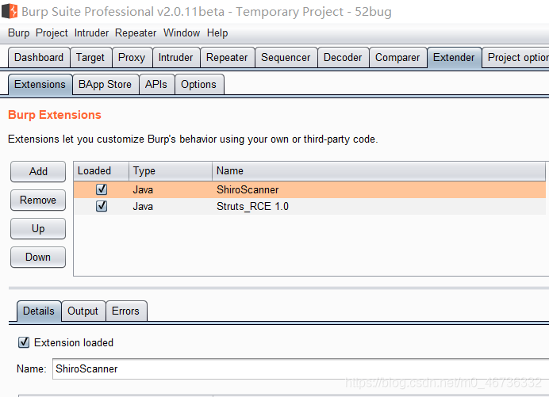Image resolution: width=549 pixels, height=397 pixels.
Task: Switch to the Sequencer tab
Action: pyautogui.click(x=286, y=57)
